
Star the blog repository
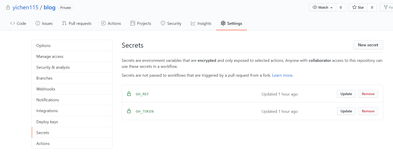[358, 7]
